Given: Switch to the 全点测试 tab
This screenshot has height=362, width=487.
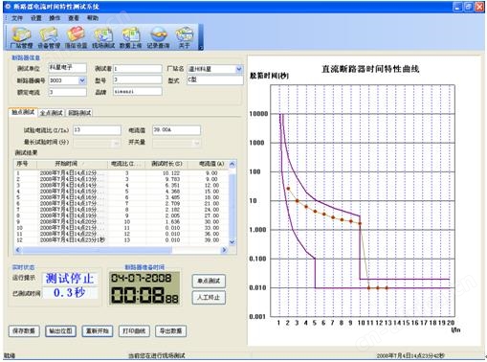Looking at the screenshot, I should (x=52, y=113).
